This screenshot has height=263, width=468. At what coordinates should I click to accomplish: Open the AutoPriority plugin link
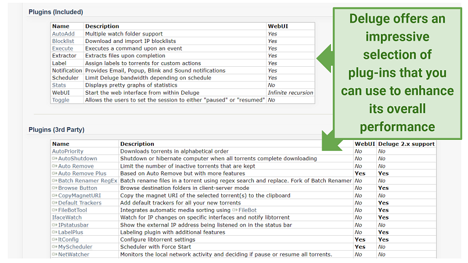(x=68, y=152)
